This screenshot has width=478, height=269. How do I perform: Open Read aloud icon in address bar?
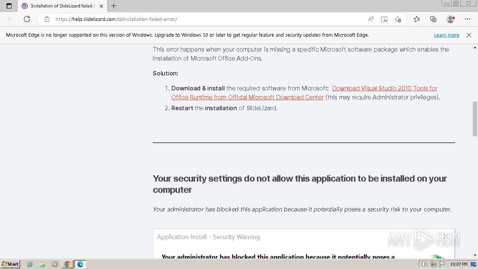click(371, 19)
